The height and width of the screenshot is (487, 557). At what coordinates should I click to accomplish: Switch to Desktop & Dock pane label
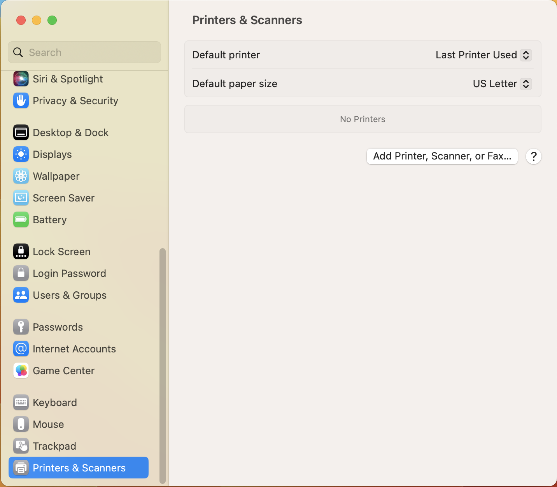click(x=71, y=133)
